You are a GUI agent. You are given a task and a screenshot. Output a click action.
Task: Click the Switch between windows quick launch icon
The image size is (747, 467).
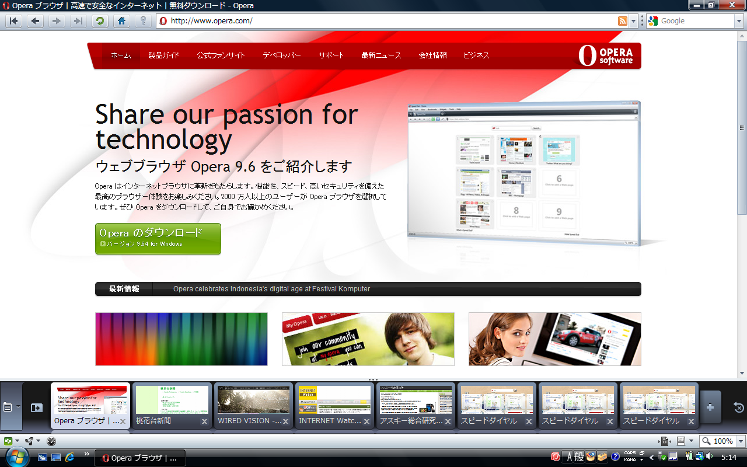pos(43,457)
